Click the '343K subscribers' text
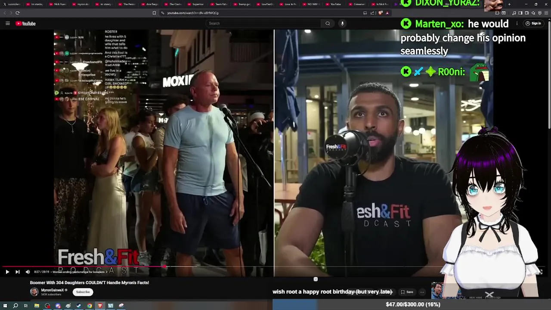The height and width of the screenshot is (310, 551). [51, 294]
